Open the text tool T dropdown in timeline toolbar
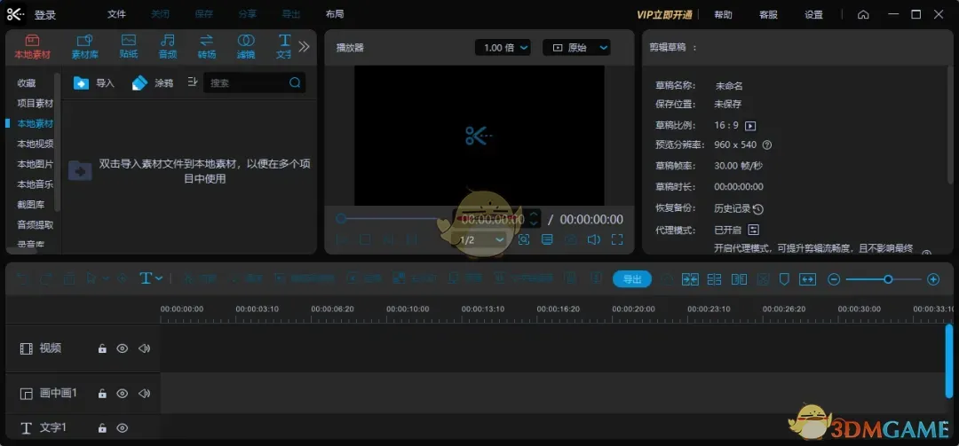 coord(151,278)
